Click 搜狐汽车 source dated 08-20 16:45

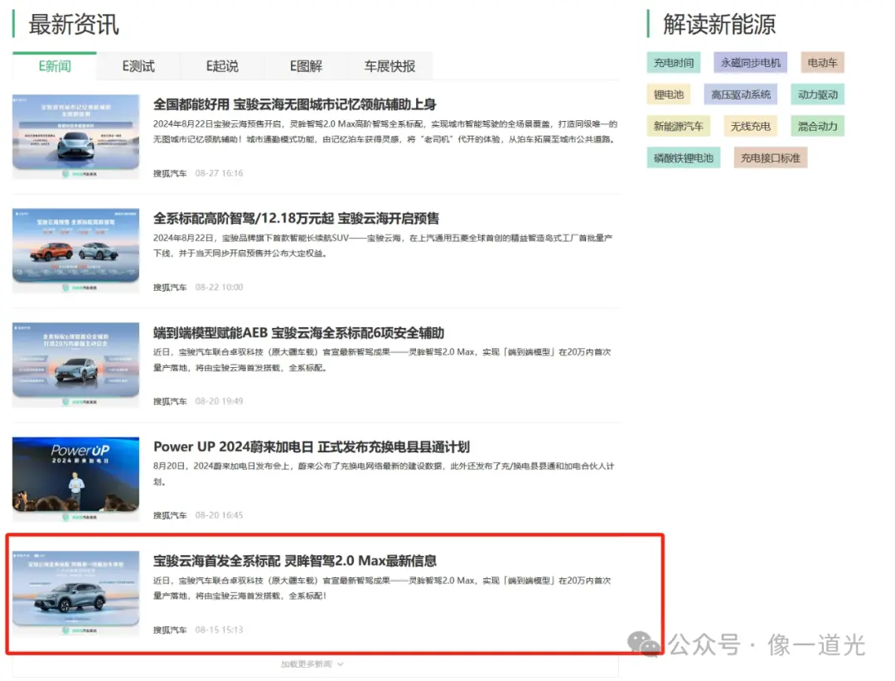[170, 515]
